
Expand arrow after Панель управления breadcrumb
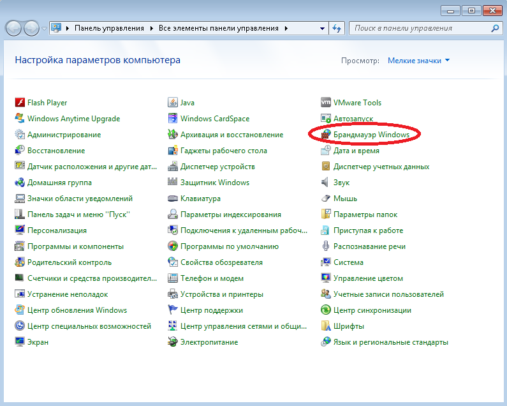click(151, 29)
